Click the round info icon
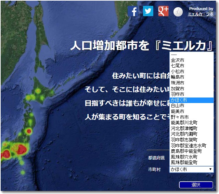The image size is (219, 194). pos(178,12)
